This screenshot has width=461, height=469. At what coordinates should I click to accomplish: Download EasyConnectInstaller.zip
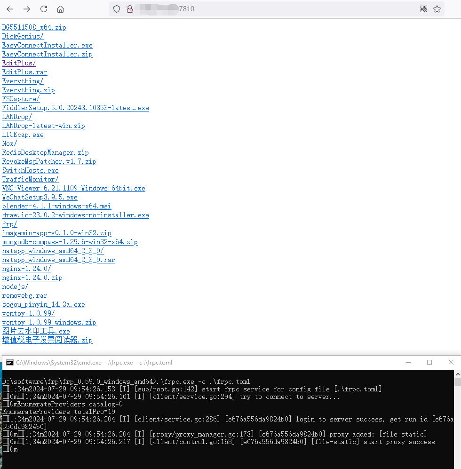pos(47,55)
